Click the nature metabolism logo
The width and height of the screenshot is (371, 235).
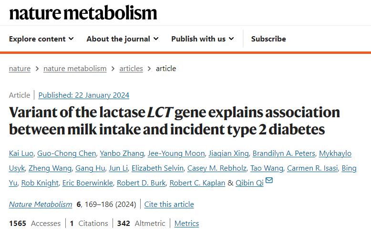(x=83, y=12)
